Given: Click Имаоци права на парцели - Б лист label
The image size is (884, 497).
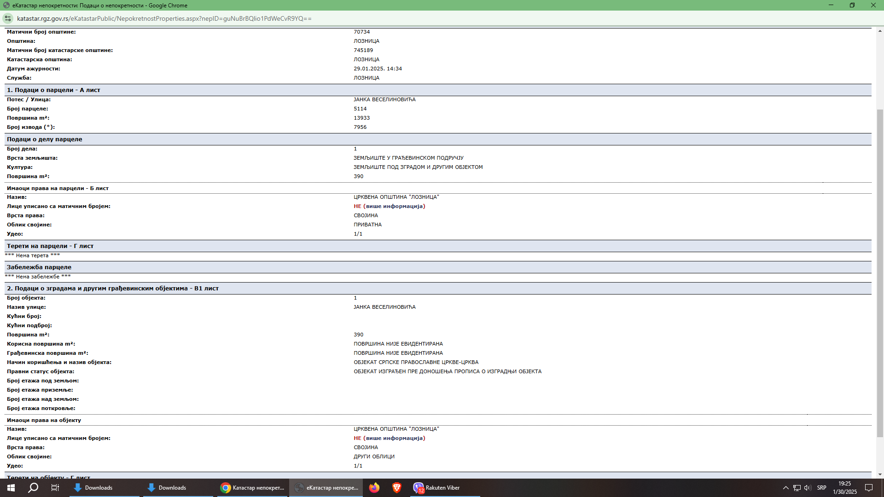Looking at the screenshot, I should coord(58,189).
